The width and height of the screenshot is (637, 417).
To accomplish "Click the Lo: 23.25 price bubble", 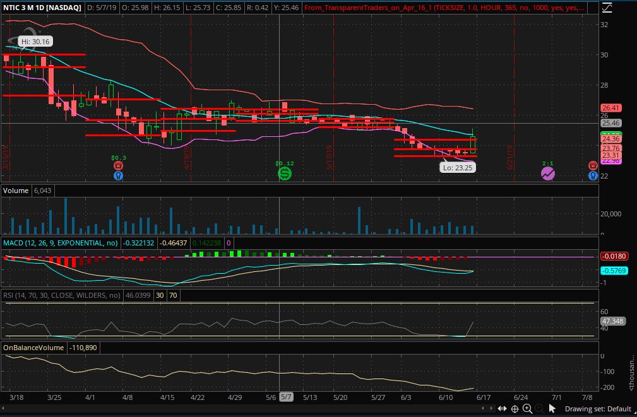I will click(458, 168).
